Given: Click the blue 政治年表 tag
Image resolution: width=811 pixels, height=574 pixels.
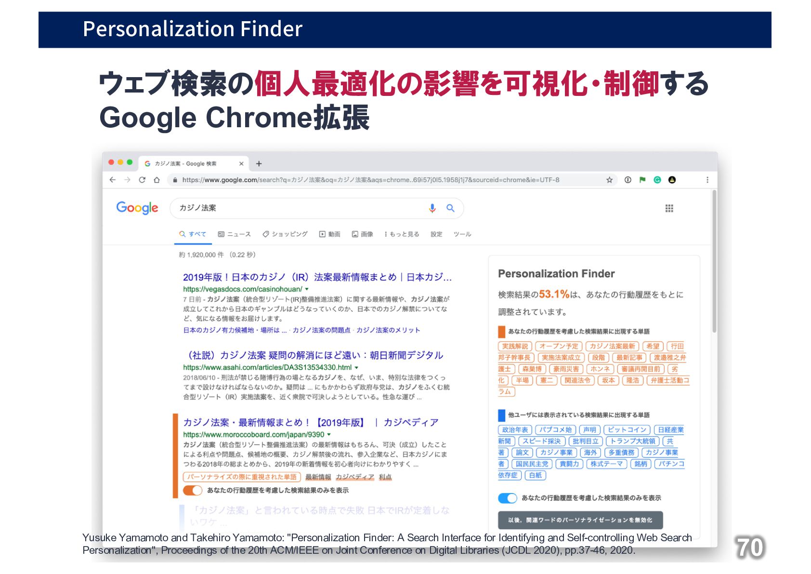Looking at the screenshot, I should point(515,429).
